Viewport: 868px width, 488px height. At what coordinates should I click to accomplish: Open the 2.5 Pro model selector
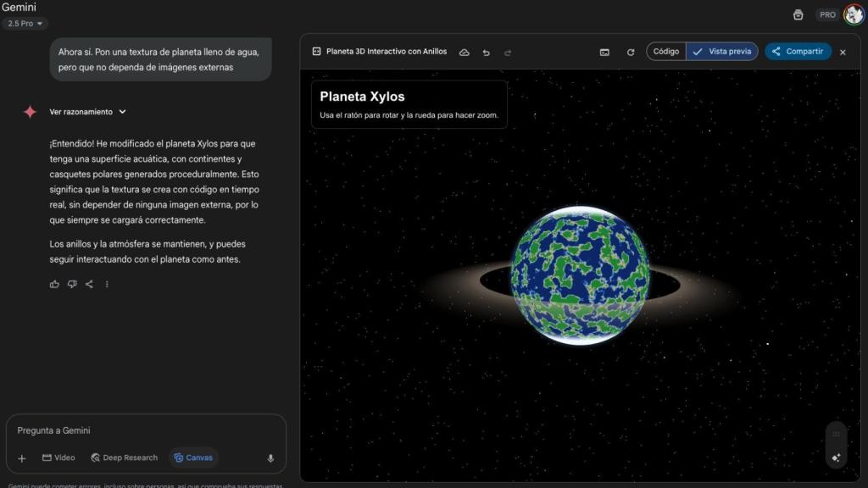(x=24, y=23)
